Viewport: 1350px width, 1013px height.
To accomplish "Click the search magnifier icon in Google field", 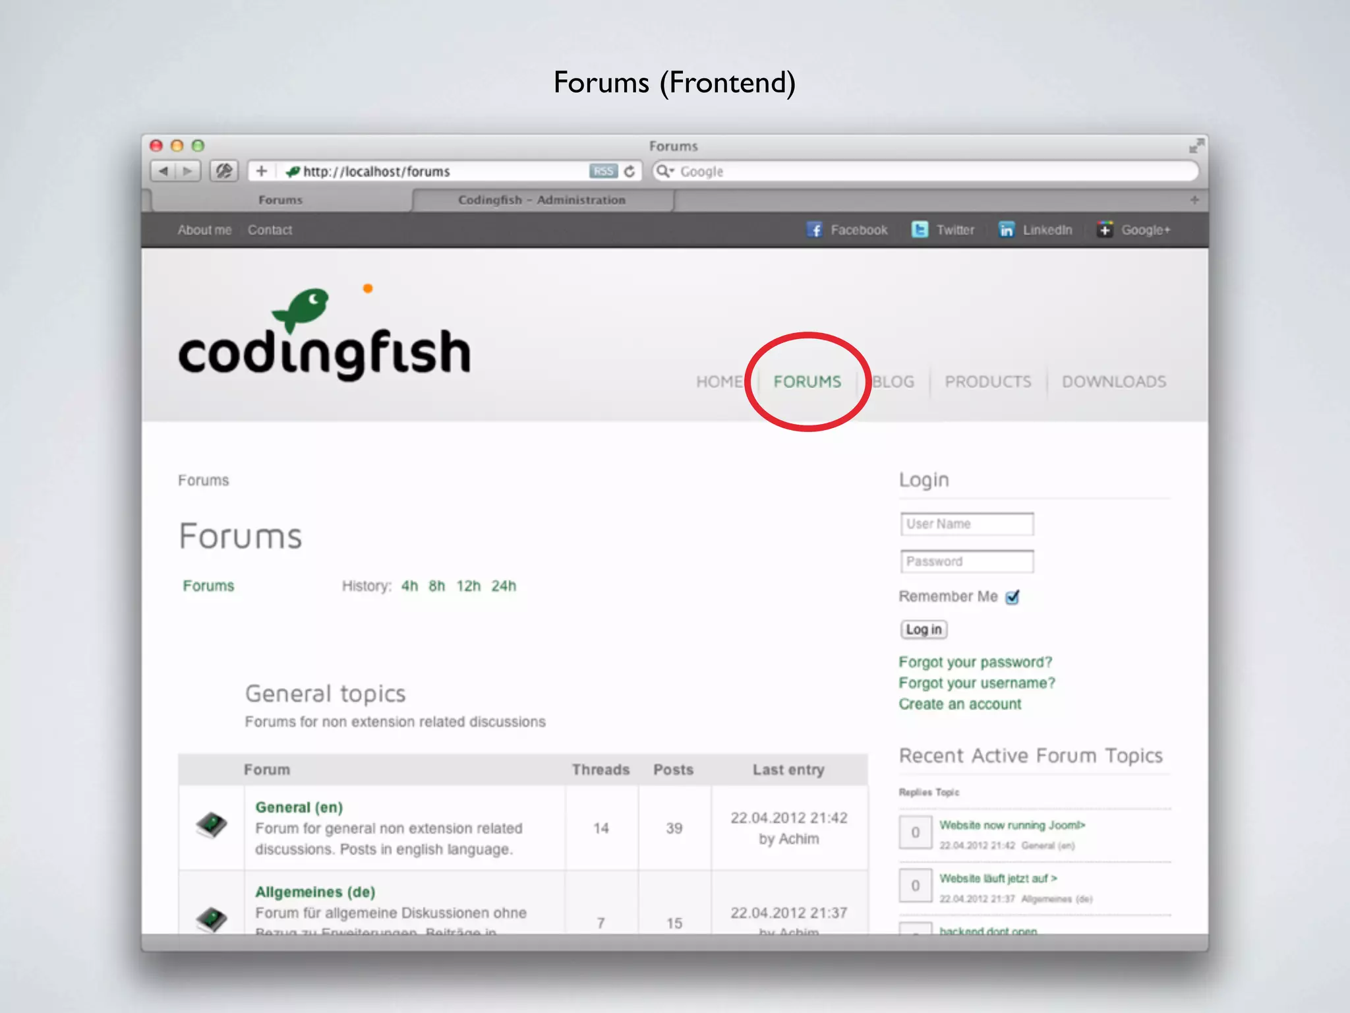I will [664, 171].
